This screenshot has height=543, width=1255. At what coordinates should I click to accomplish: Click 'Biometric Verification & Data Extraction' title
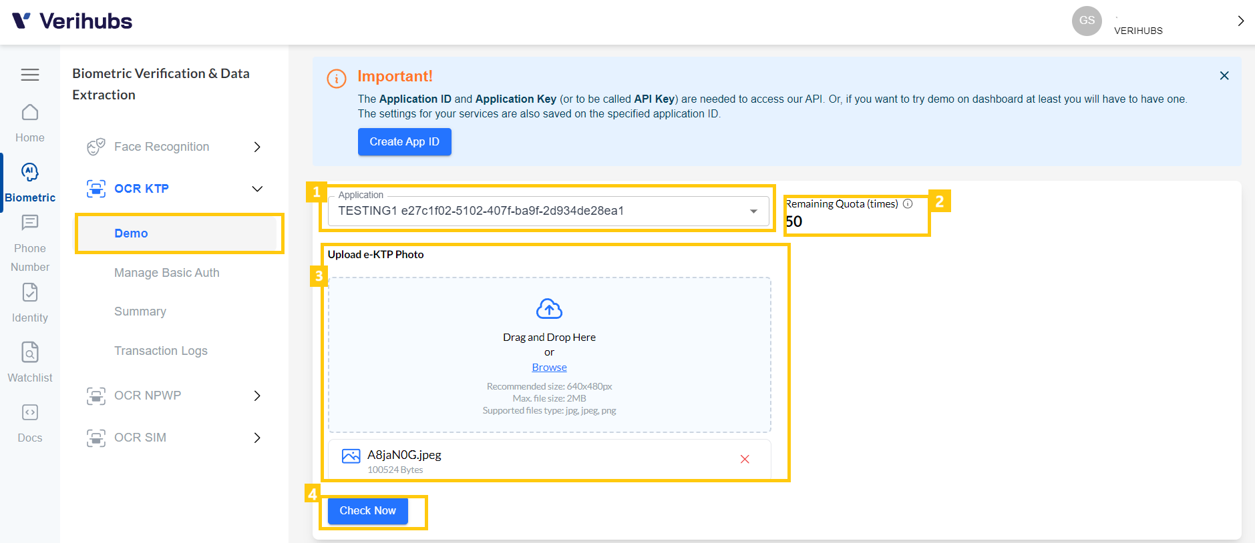161,84
